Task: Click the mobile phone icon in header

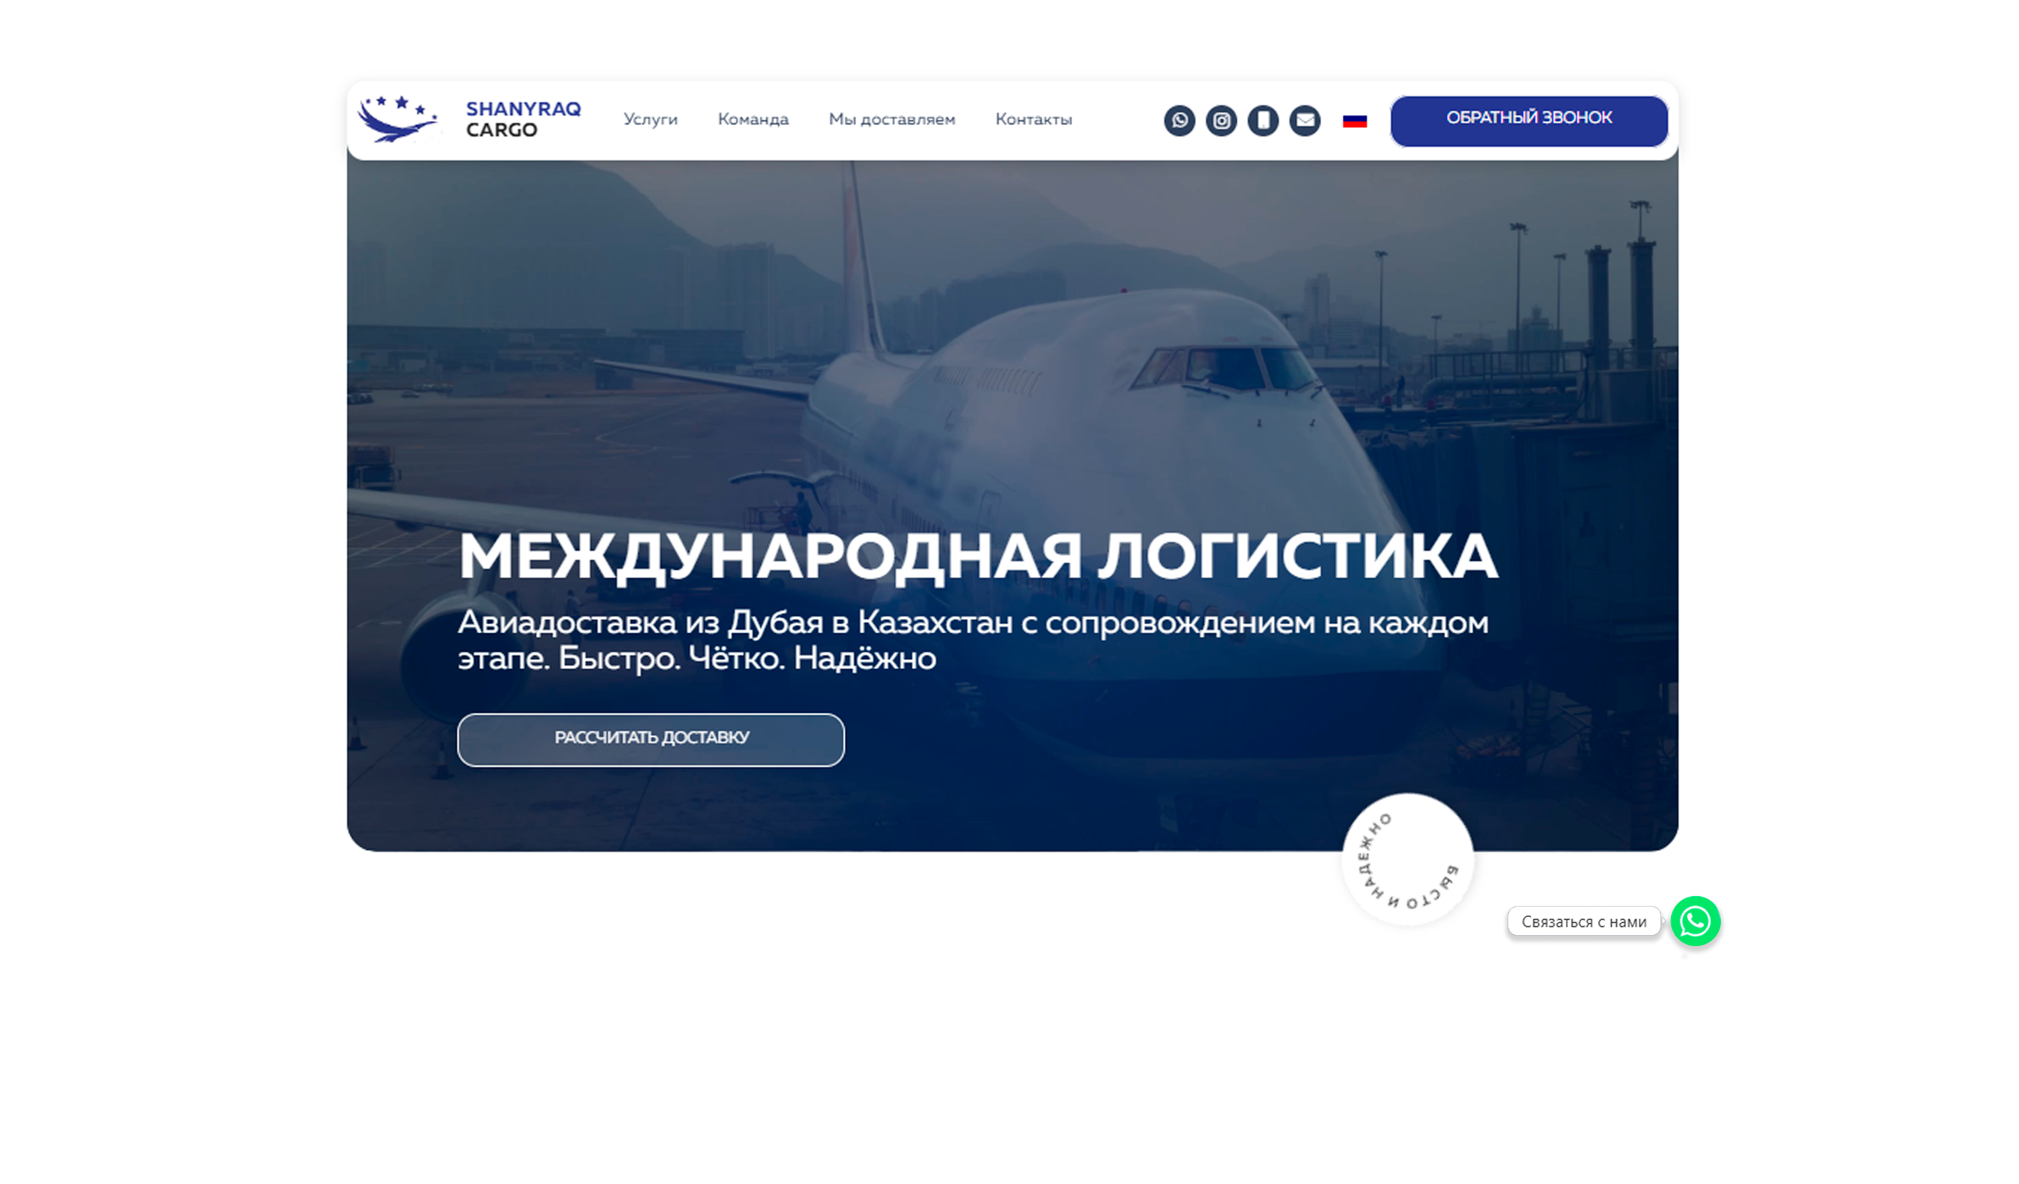Action: pyautogui.click(x=1263, y=121)
